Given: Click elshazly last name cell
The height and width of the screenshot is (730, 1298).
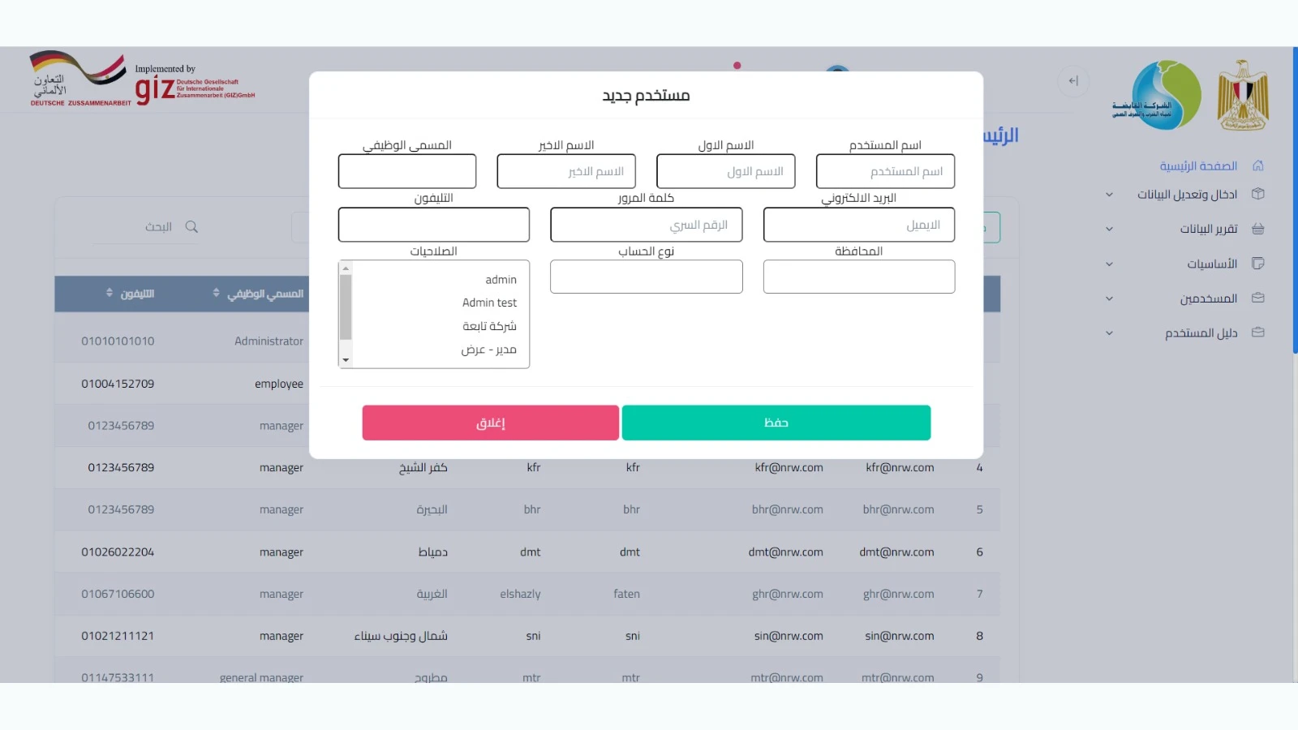Looking at the screenshot, I should click(520, 594).
